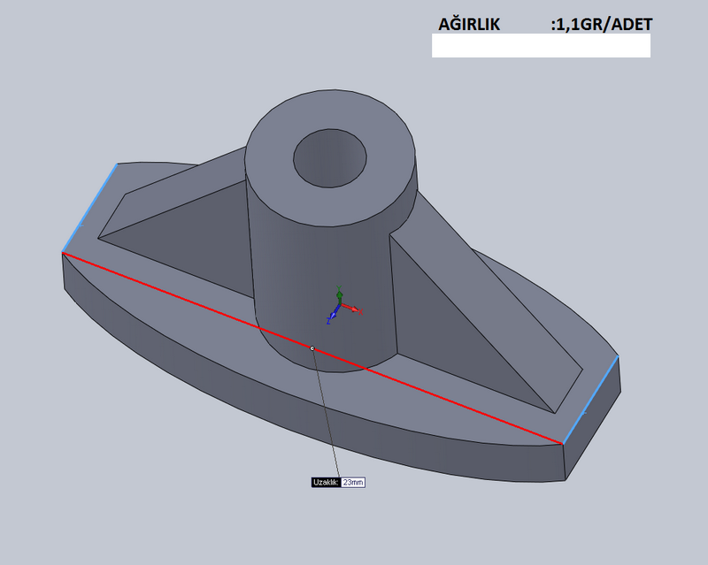708x565 pixels.
Task: Select the red measurement line across the base
Action: click(177, 297)
